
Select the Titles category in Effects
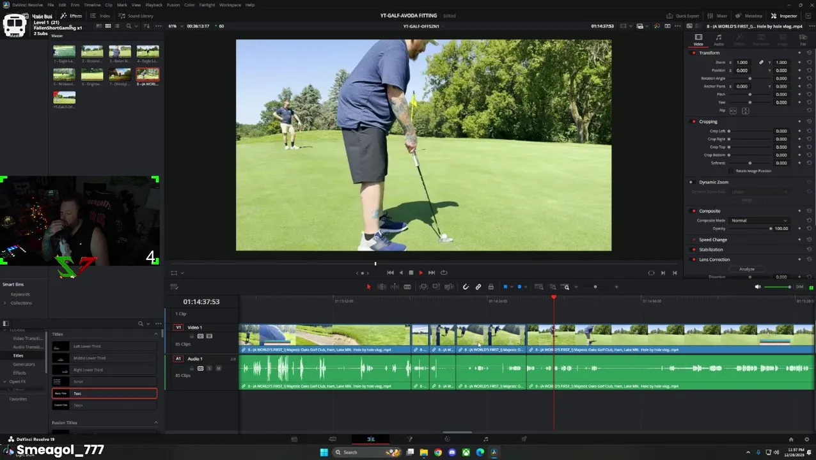[18, 356]
